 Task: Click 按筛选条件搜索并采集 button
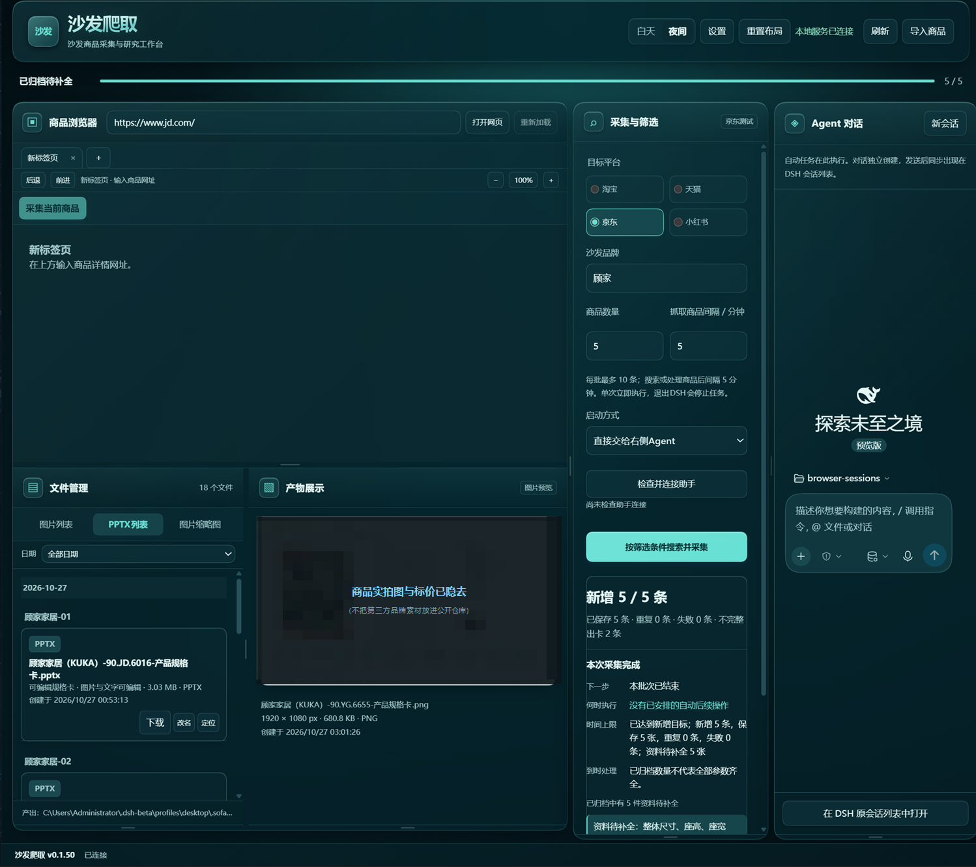tap(667, 547)
